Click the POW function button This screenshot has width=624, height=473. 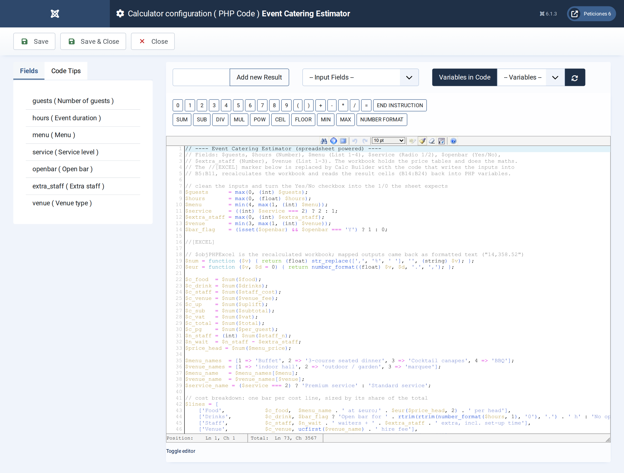(260, 119)
